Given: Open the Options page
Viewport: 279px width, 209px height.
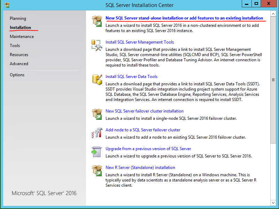Looking at the screenshot, I should 17,75.
